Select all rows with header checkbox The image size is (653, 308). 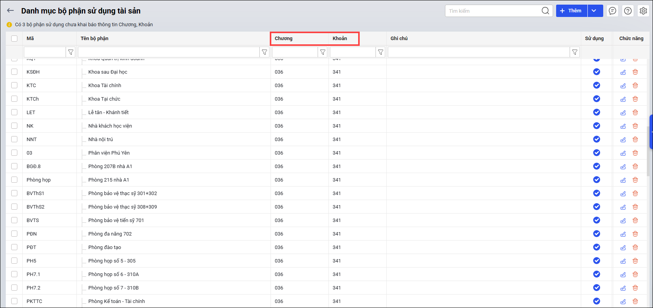point(14,39)
